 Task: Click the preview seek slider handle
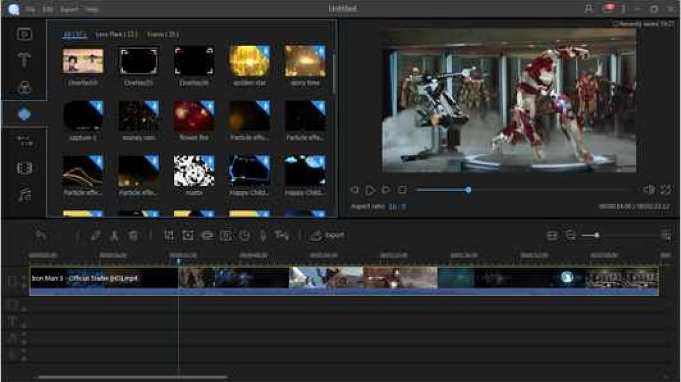tap(468, 190)
